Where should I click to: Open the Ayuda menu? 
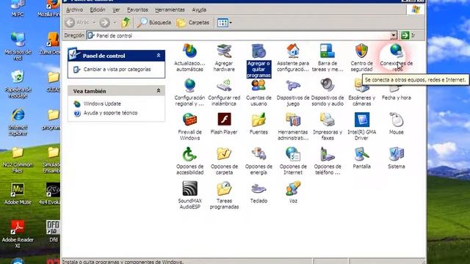pos(199,10)
